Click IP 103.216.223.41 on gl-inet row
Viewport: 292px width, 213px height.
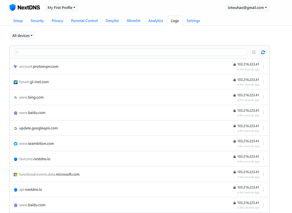tap(248, 80)
